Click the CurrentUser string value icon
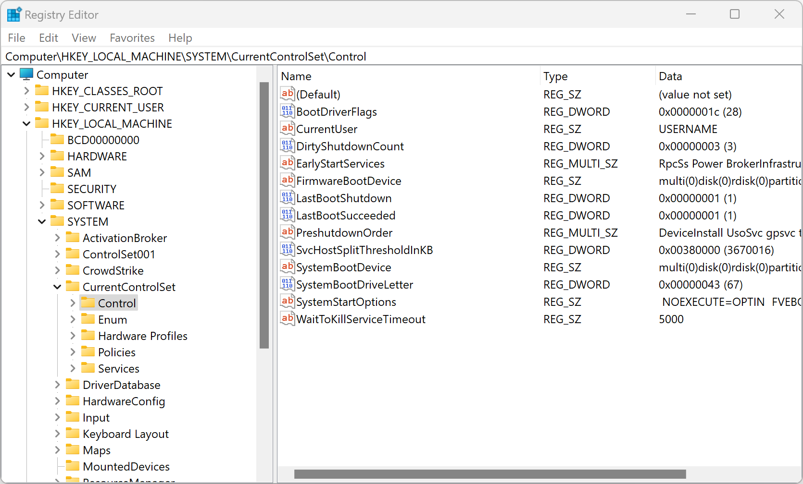Viewport: 803px width, 484px height. tap(287, 129)
